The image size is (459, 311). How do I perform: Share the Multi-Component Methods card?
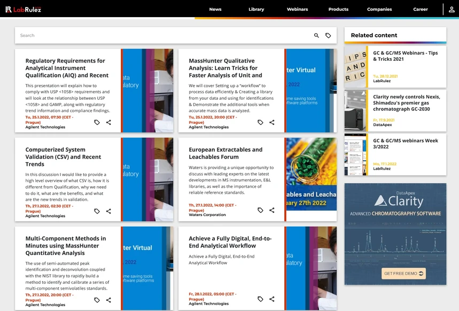(x=108, y=300)
